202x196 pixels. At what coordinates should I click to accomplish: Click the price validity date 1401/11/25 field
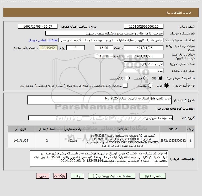click(144, 56)
